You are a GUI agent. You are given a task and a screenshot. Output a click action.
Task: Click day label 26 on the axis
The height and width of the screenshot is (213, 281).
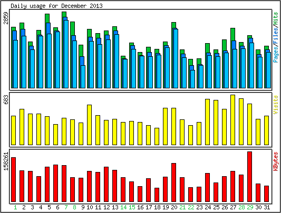(x=225, y=207)
